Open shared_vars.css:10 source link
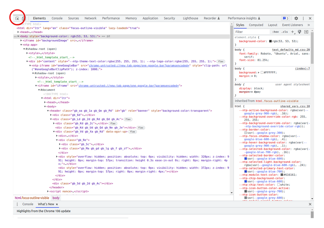The width and height of the screenshot is (324, 228). [x=295, y=106]
